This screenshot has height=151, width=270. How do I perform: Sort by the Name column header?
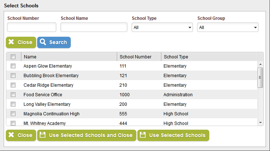[30, 57]
